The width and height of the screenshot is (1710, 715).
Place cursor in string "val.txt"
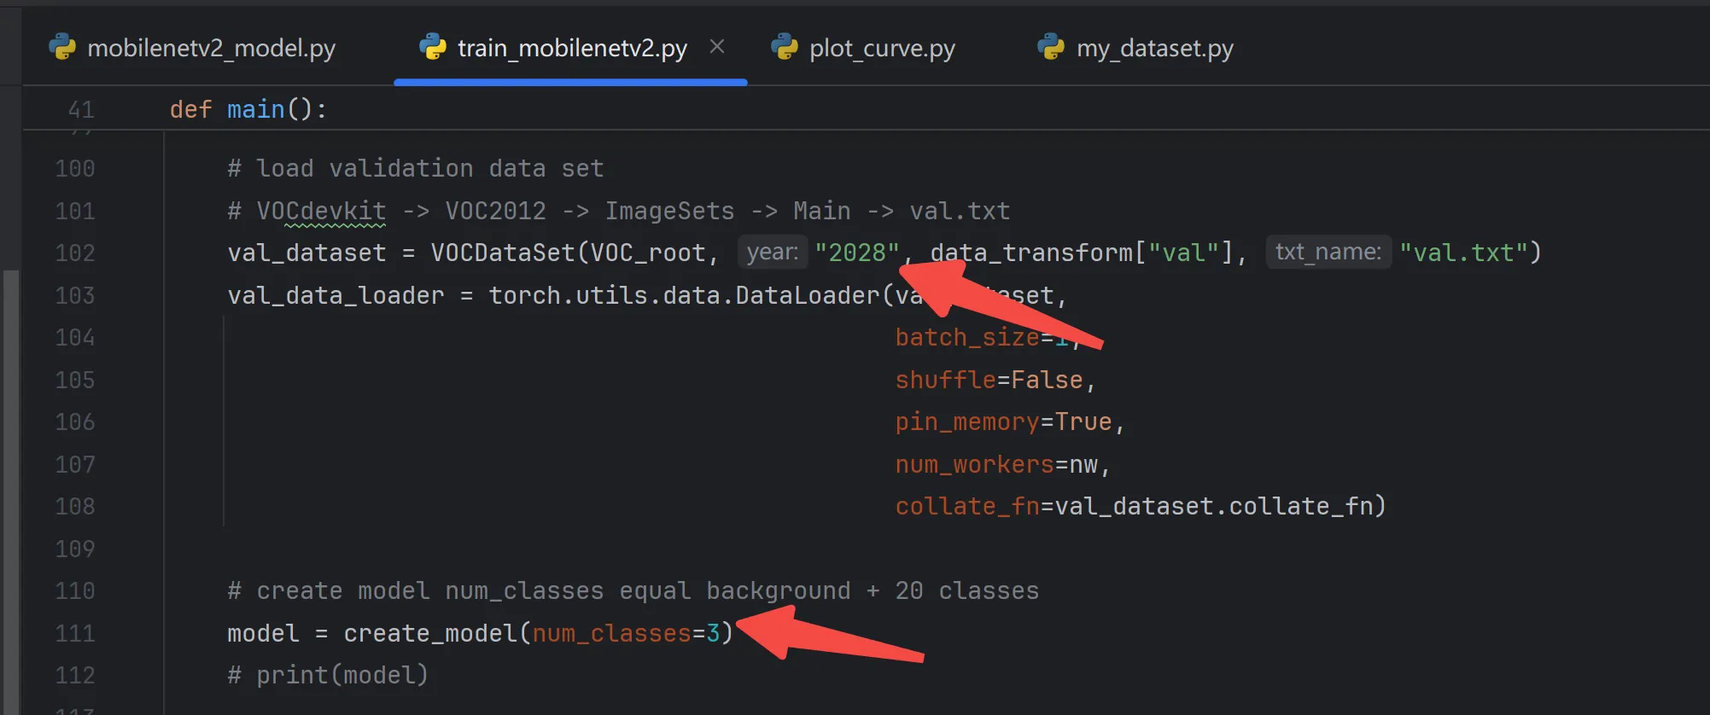click(1463, 253)
